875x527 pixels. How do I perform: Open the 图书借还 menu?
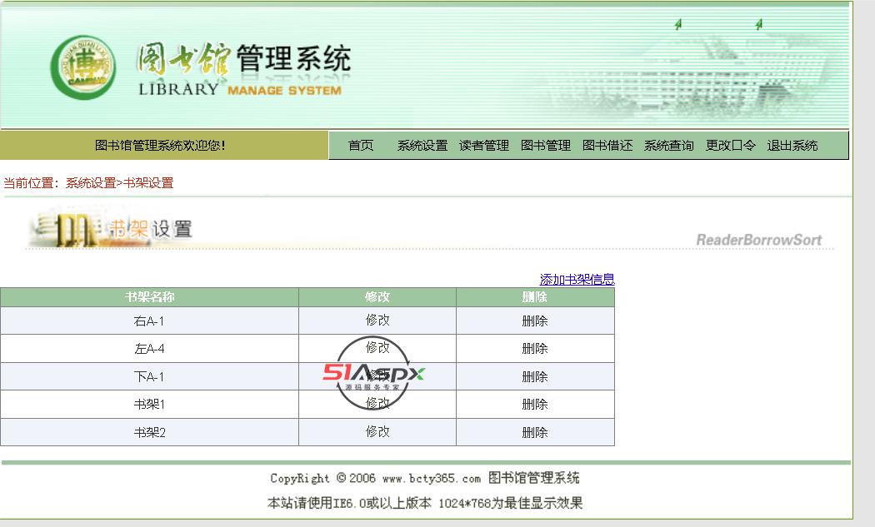point(607,146)
